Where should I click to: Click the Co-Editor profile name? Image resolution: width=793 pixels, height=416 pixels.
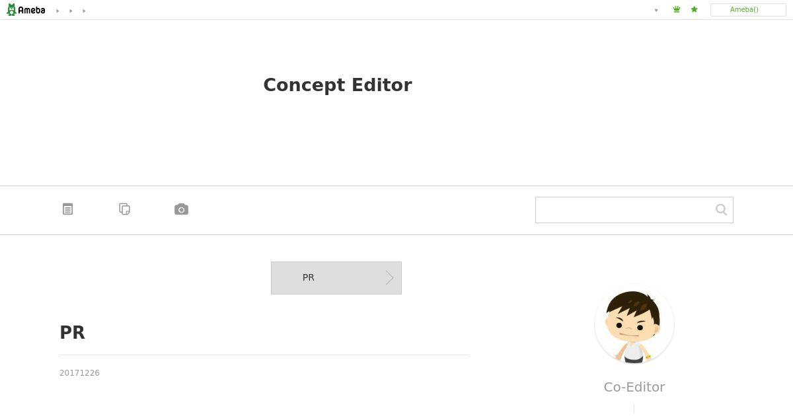pos(634,387)
